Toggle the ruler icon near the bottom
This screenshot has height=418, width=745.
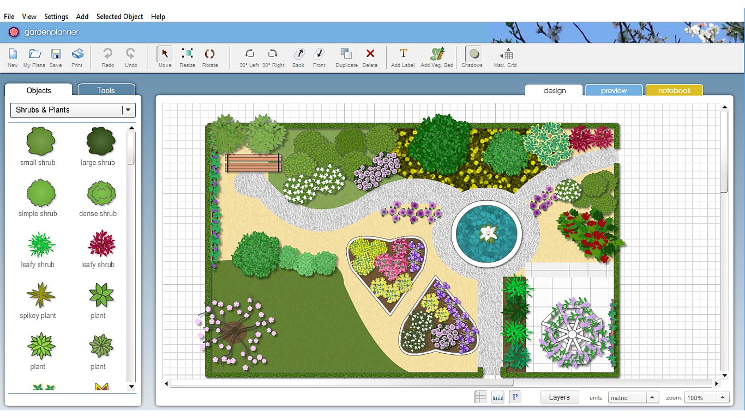pos(497,397)
